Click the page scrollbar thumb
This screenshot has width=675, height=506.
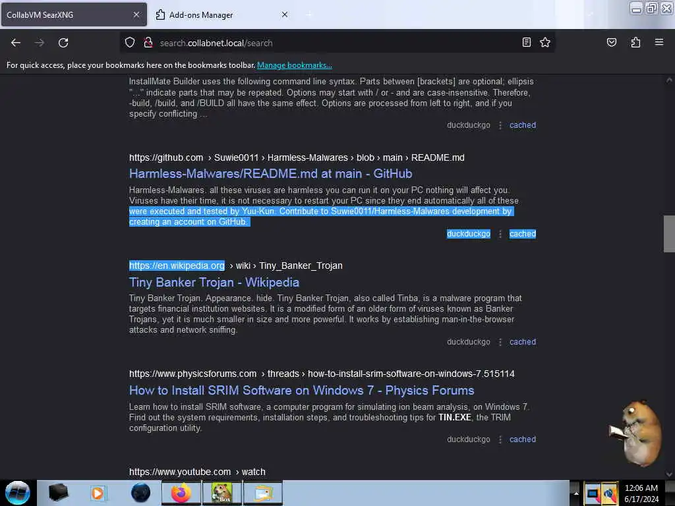(x=669, y=234)
